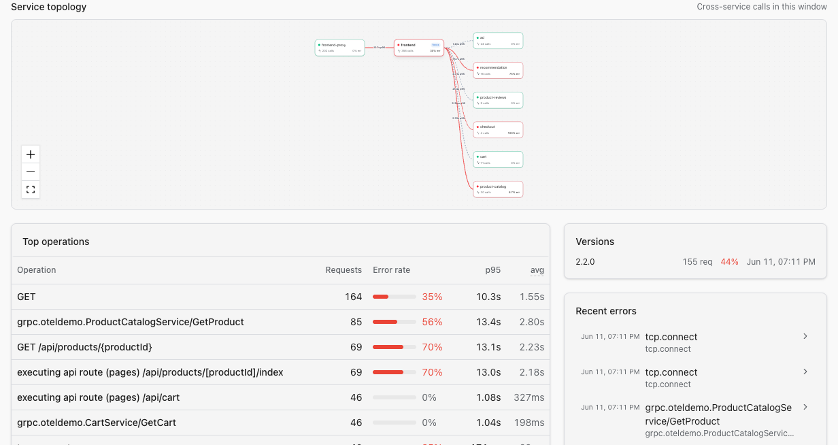This screenshot has height=445, width=838.
Task: Open the recommendation service node
Action: point(498,71)
